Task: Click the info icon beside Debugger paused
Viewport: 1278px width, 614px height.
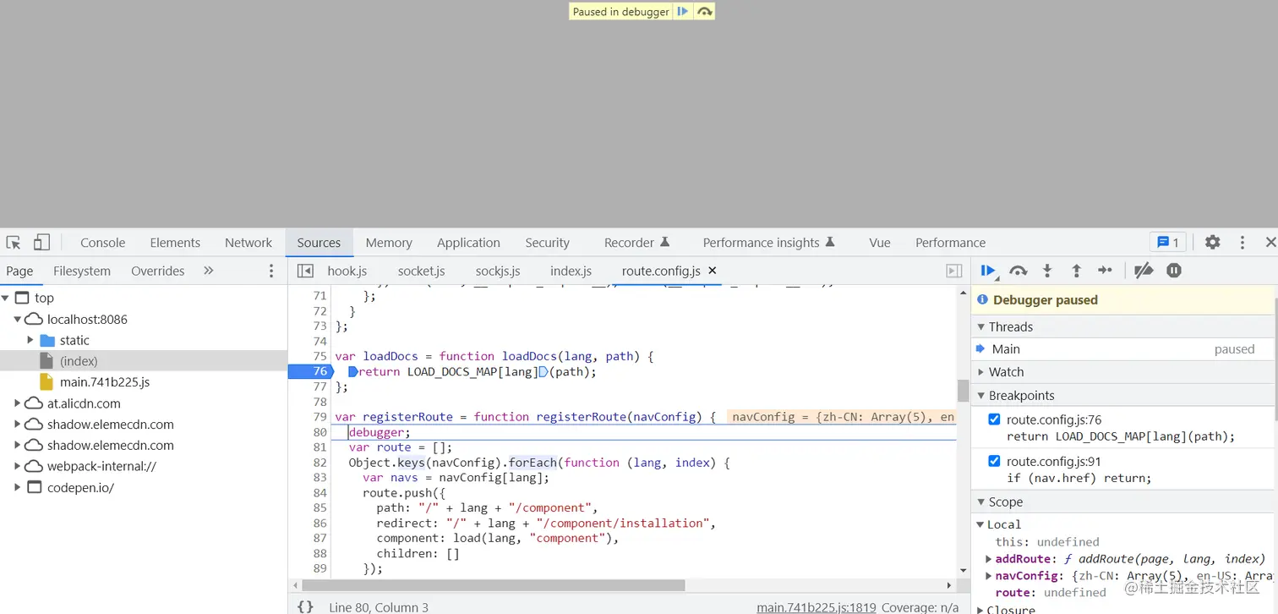Action: tap(983, 300)
